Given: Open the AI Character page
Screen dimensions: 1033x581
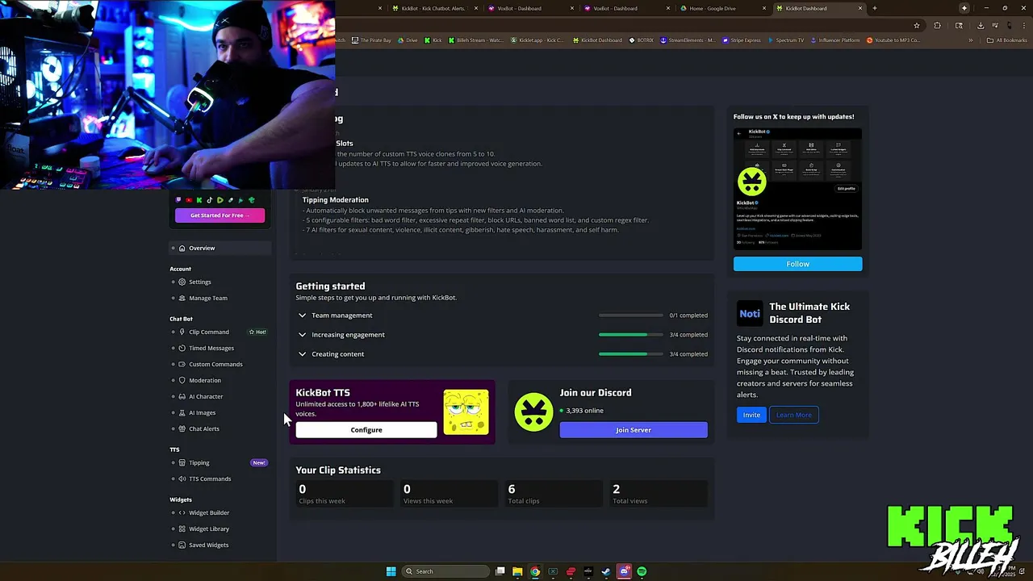Looking at the screenshot, I should coord(206,396).
